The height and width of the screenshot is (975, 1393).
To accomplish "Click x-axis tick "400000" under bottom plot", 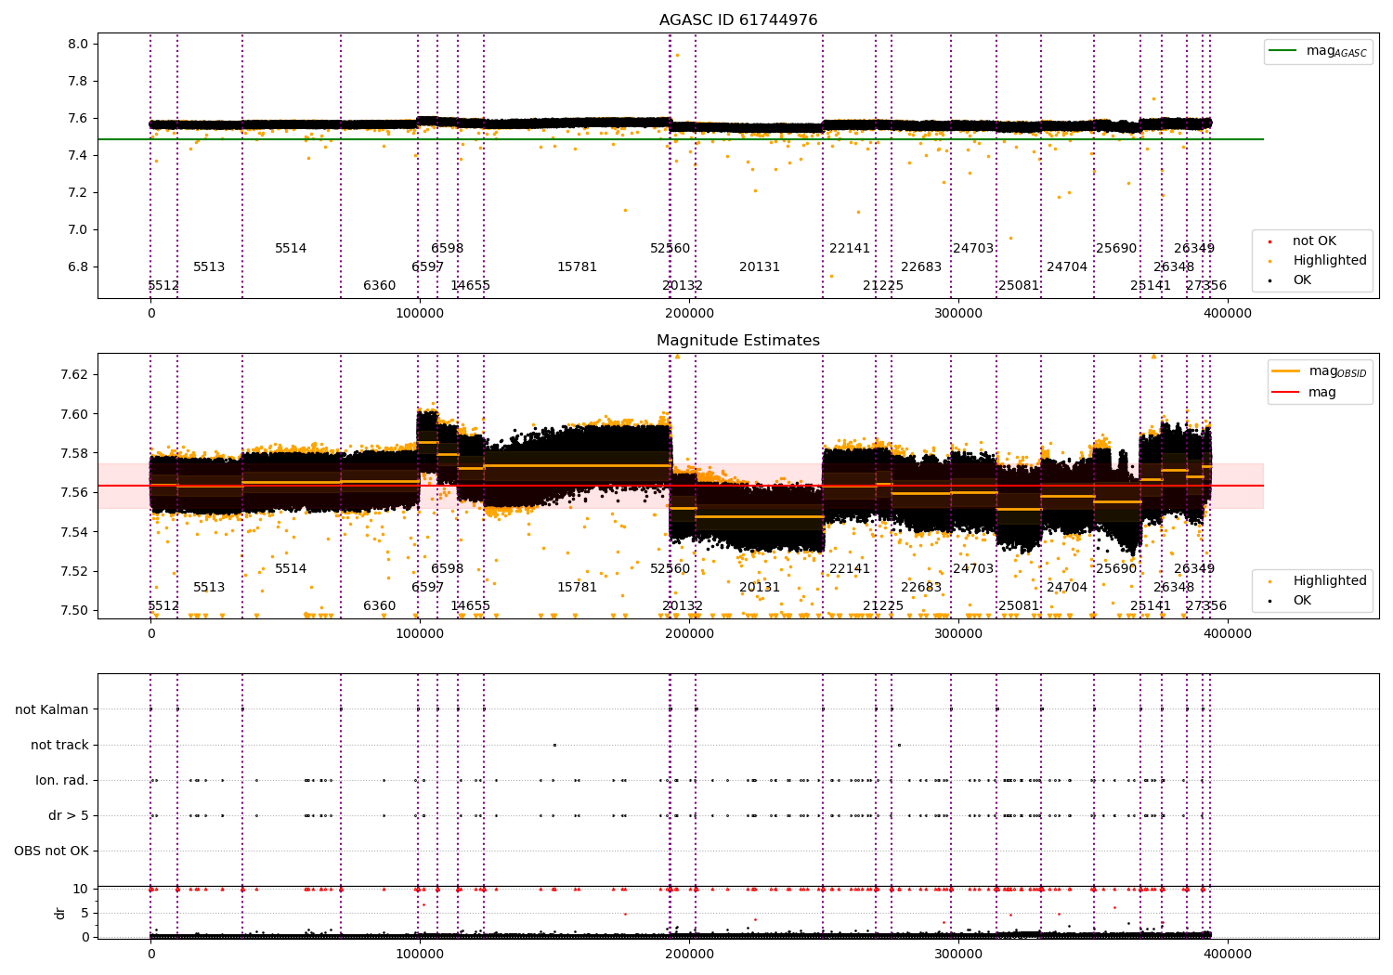I will point(1228,954).
